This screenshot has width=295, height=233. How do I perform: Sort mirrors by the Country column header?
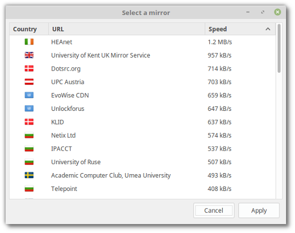29,29
